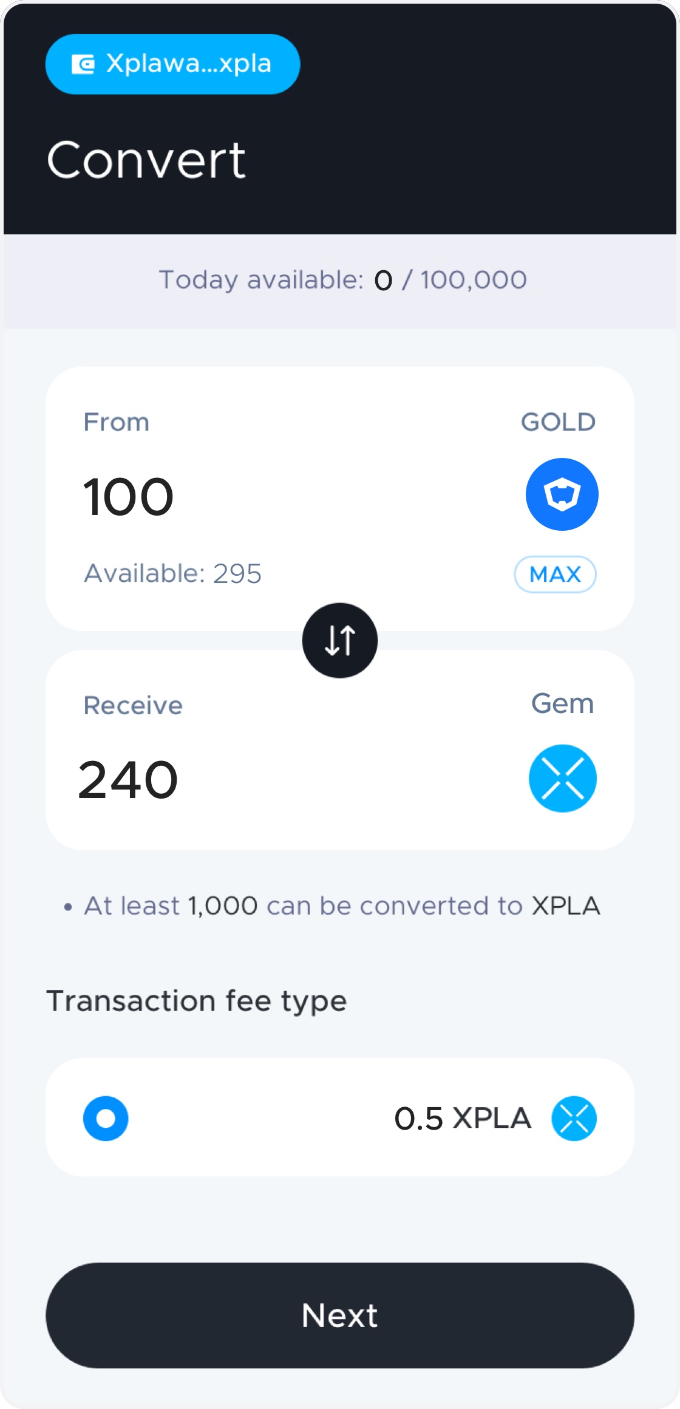
Task: Click the minimum 1,000 XPLA conversion note
Action: pyautogui.click(x=342, y=906)
